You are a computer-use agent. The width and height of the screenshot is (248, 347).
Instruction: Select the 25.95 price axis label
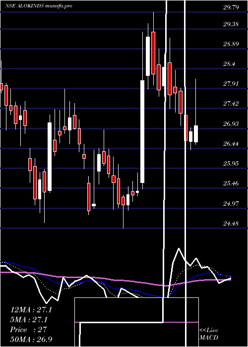point(231,164)
